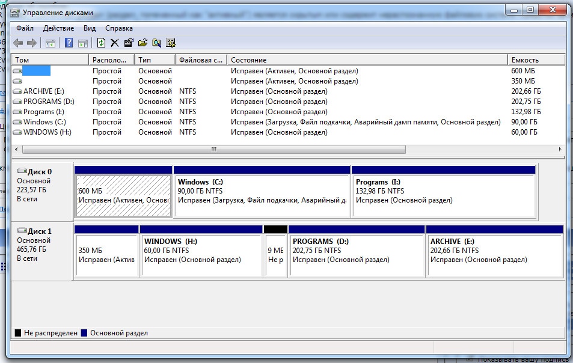The width and height of the screenshot is (573, 363).
Task: Sort volumes by Емкость column header
Action: click(524, 60)
